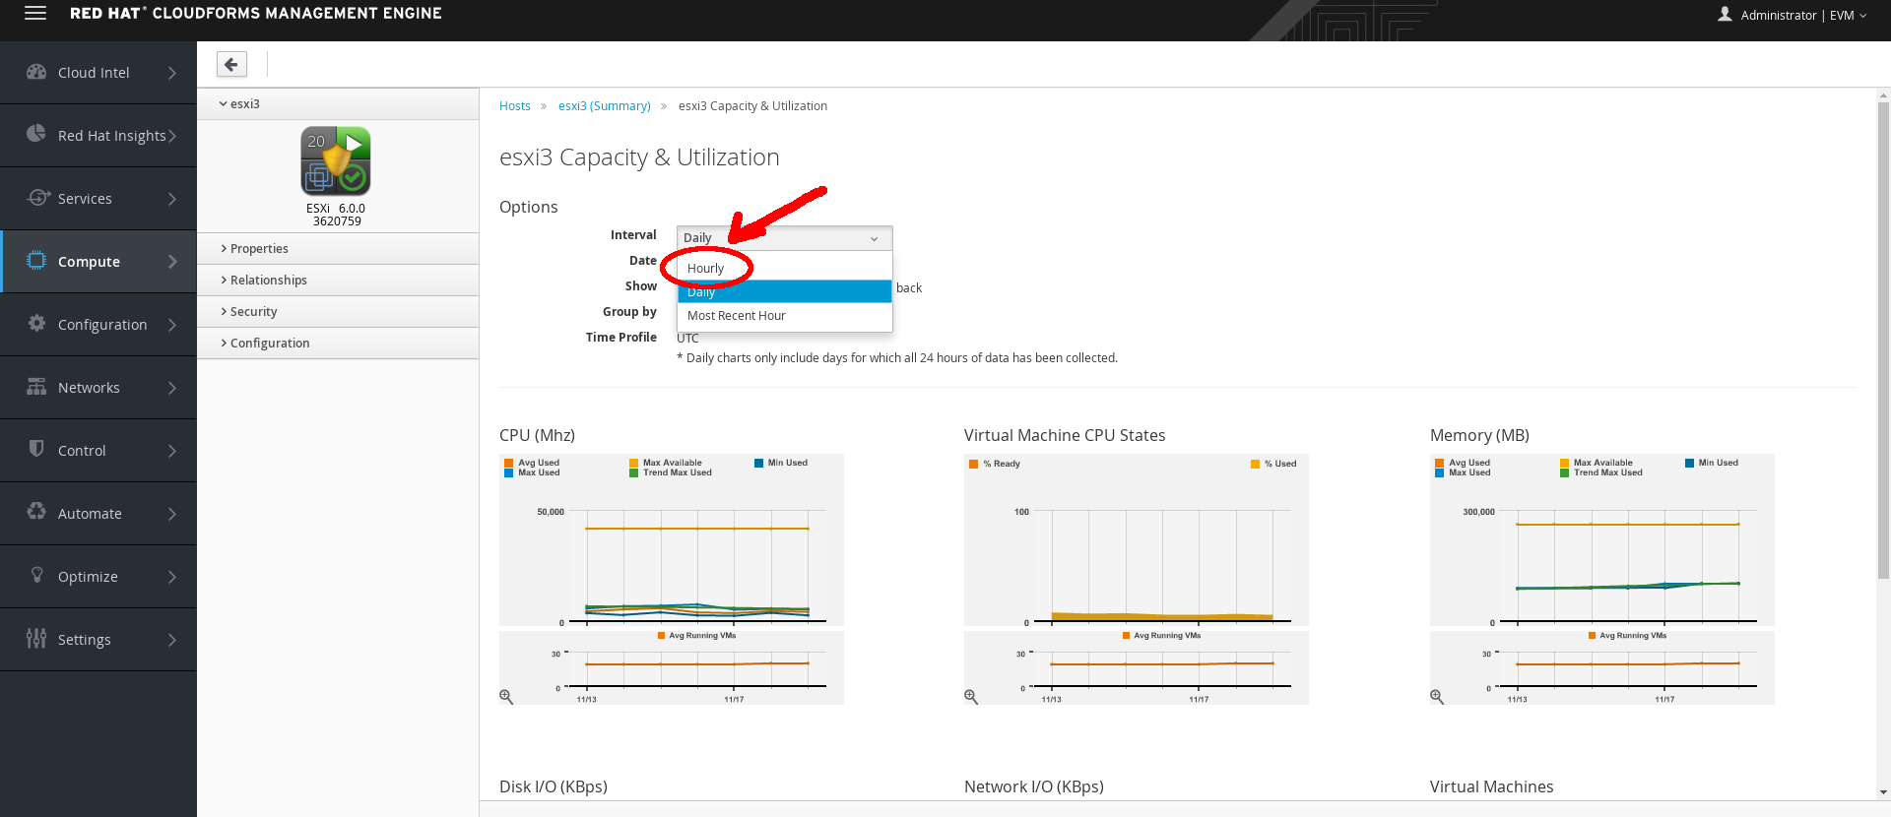
Task: Expand Networks submenu arrow
Action: click(172, 388)
